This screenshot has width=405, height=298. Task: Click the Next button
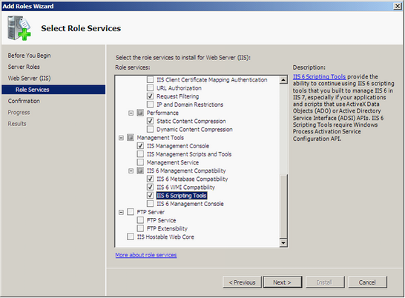[283, 282]
